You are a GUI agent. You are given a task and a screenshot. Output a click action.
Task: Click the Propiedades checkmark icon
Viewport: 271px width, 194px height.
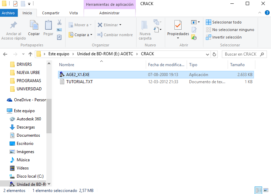click(178, 25)
